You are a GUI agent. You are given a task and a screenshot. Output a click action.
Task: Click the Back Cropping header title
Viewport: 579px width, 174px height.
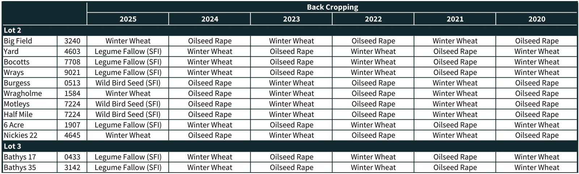tap(332, 7)
